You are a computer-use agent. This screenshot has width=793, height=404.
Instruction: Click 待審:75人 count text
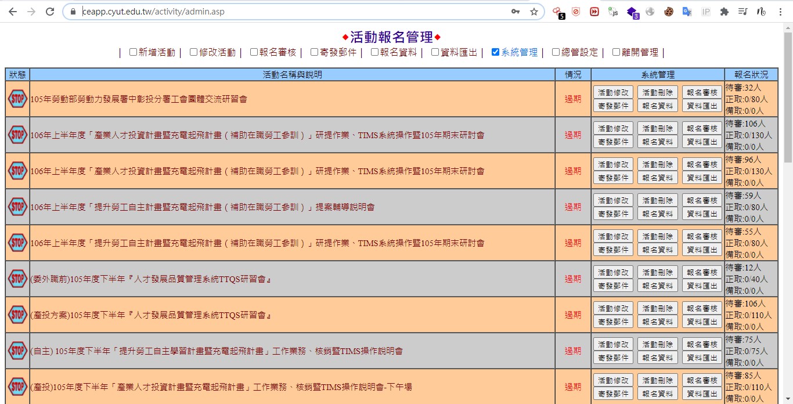[743, 340]
